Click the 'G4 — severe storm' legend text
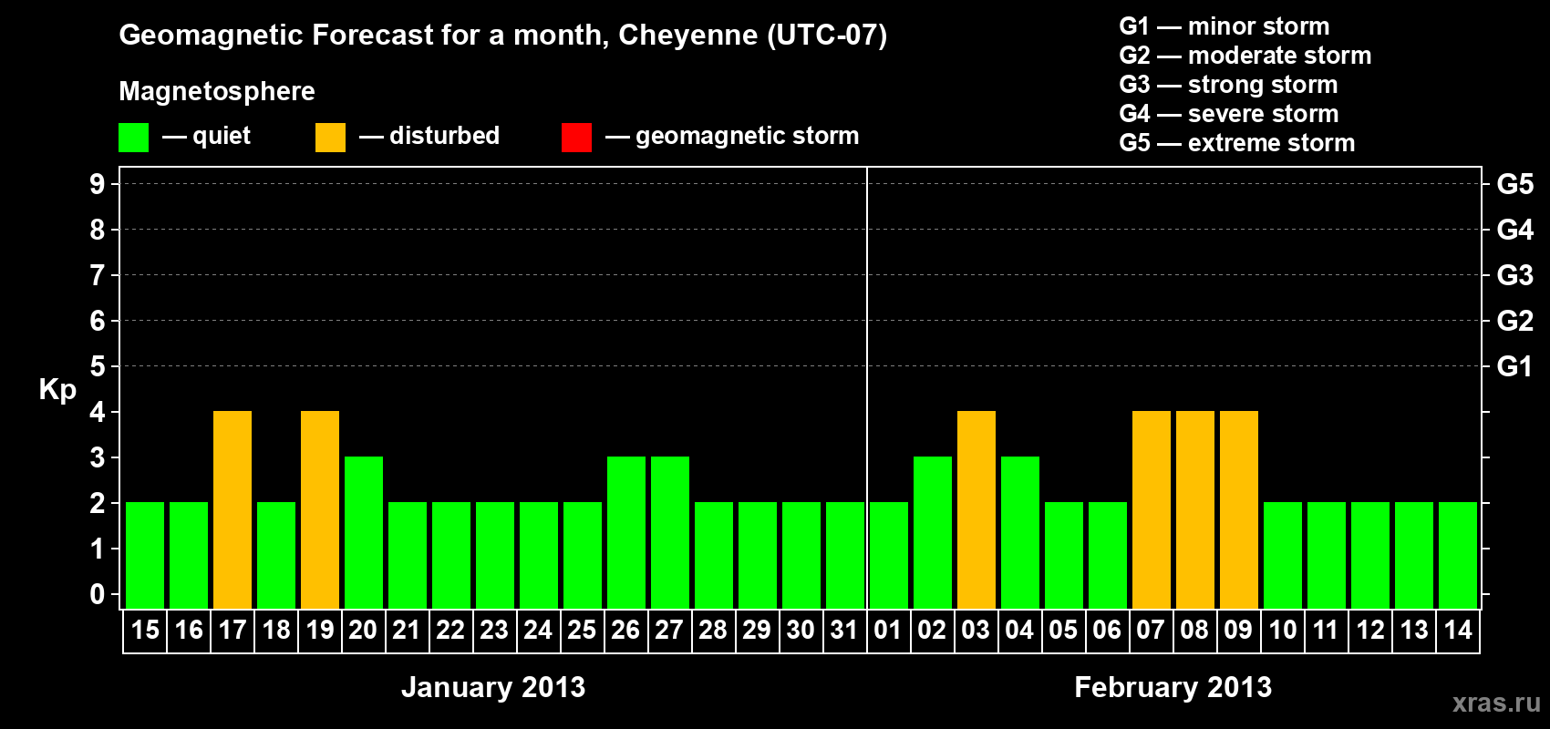The image size is (1550, 729). 1229,114
